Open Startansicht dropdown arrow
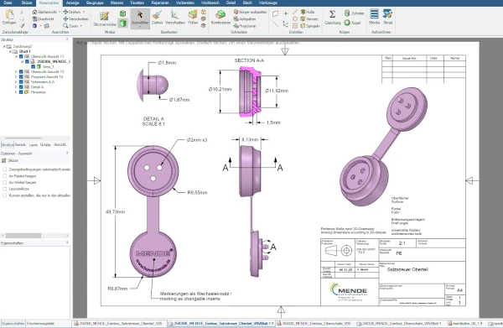This screenshot has height=328, width=503. [x=60, y=12]
